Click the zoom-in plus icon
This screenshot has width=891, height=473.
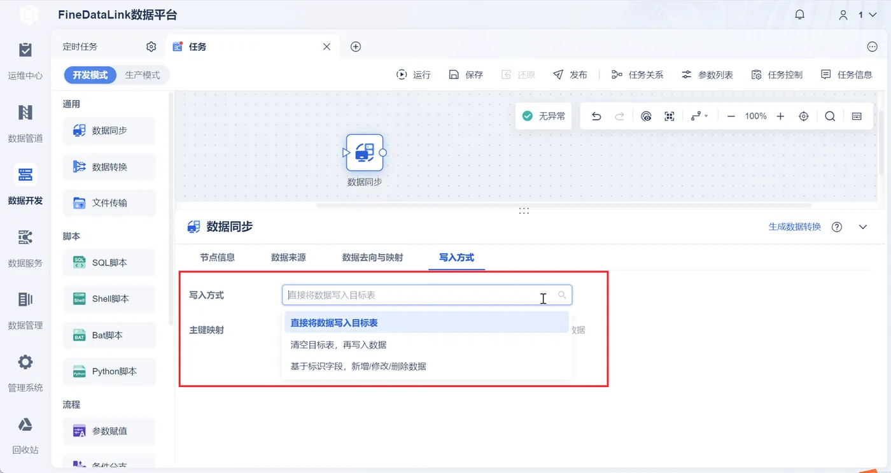coord(780,116)
